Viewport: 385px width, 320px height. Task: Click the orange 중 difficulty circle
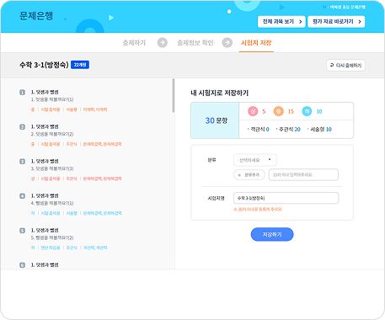(279, 111)
